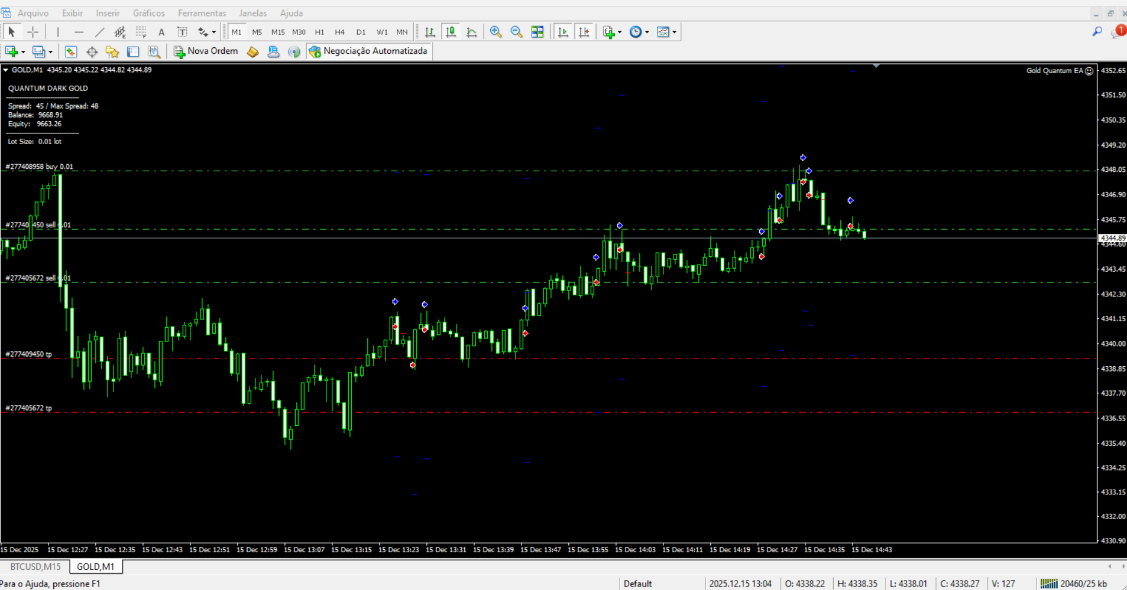Disable Negociação Automatizada
Image resolution: width=1127 pixels, height=590 pixels.
369,51
